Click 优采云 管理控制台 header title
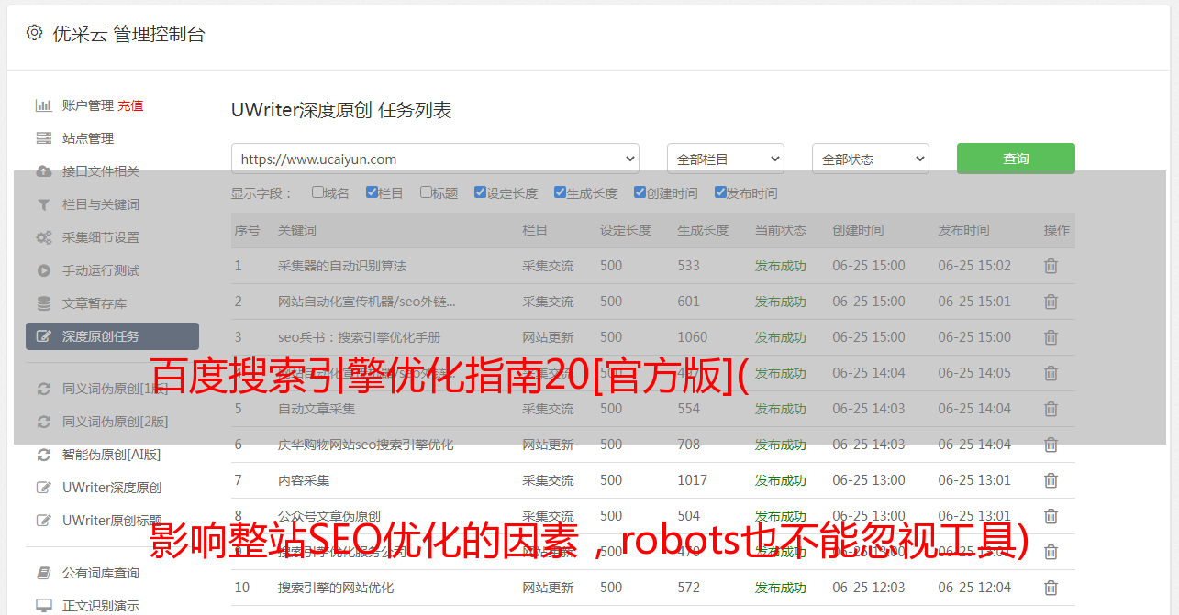1179x615 pixels. pyautogui.click(x=129, y=34)
